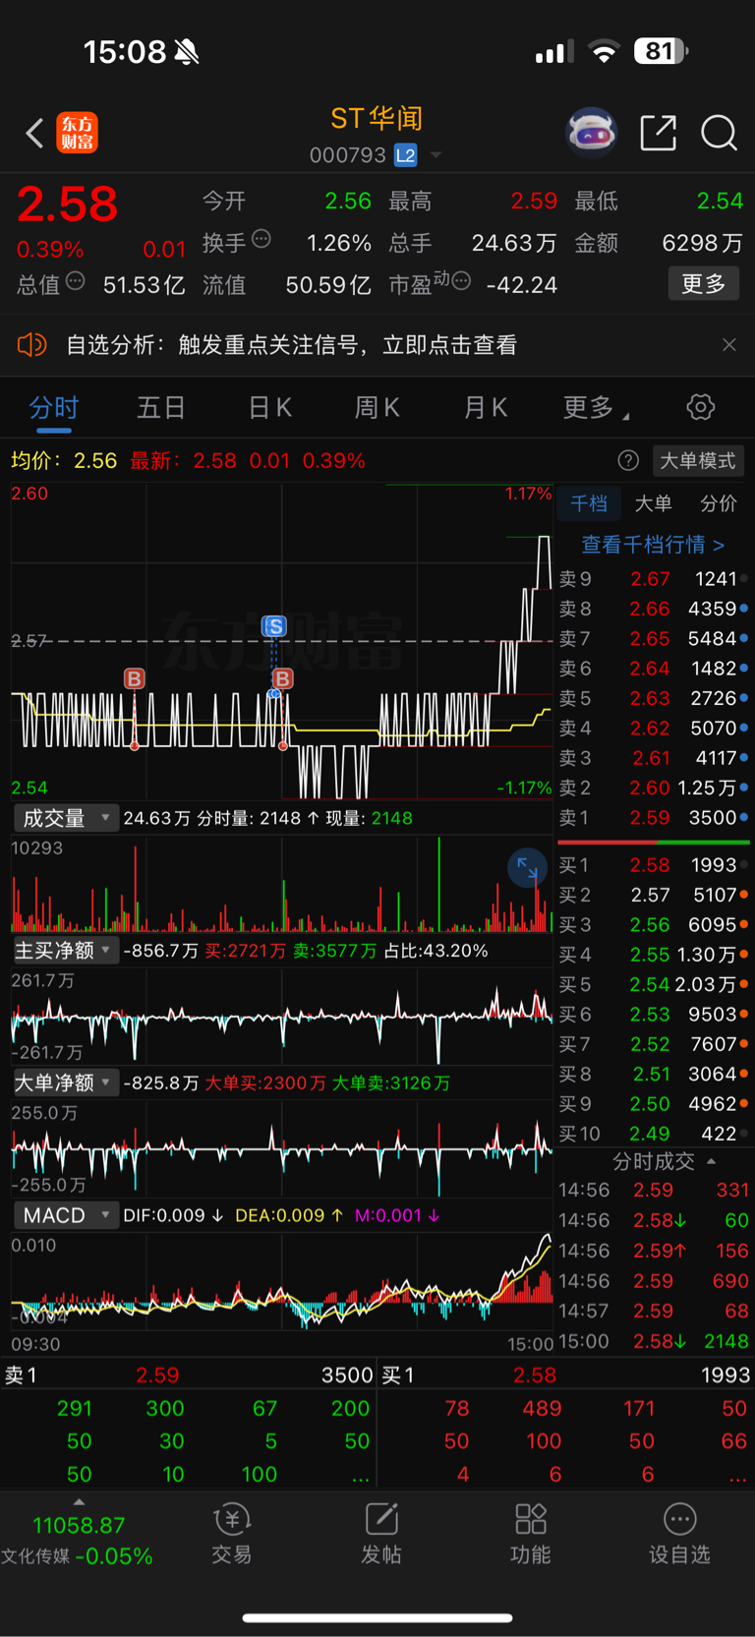Screen dimensions: 755x1637
Task: Tap the cellular signal bars icon
Action: [x=553, y=52]
